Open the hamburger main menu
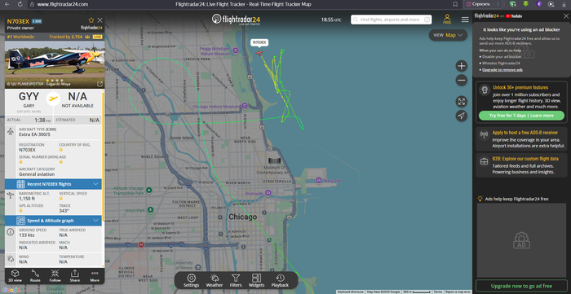Viewport: 571px width, 294px height. pyautogui.click(x=465, y=20)
